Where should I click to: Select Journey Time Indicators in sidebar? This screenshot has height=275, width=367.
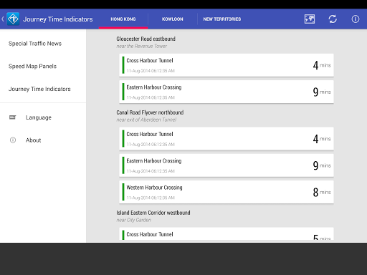click(x=39, y=89)
